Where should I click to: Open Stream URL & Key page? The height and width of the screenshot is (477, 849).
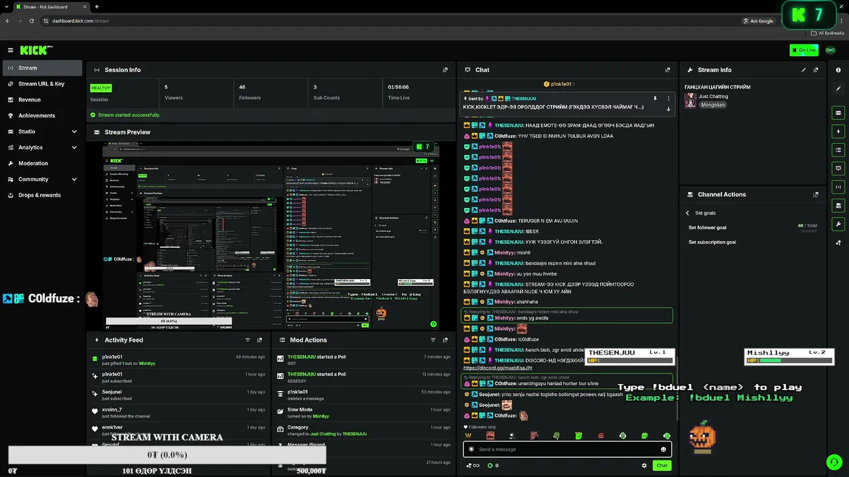point(42,83)
